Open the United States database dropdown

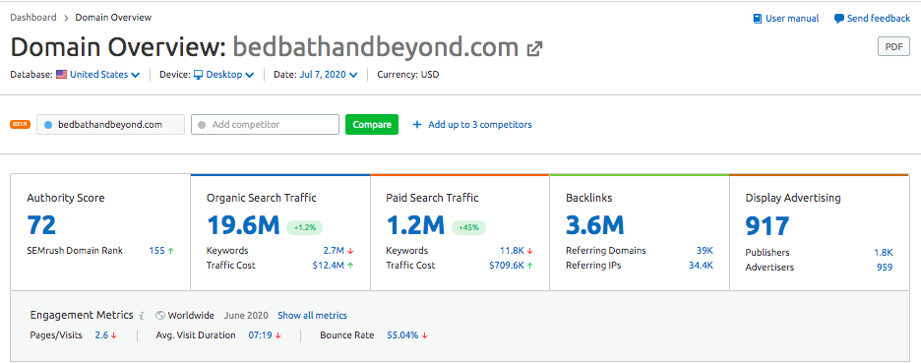[104, 75]
